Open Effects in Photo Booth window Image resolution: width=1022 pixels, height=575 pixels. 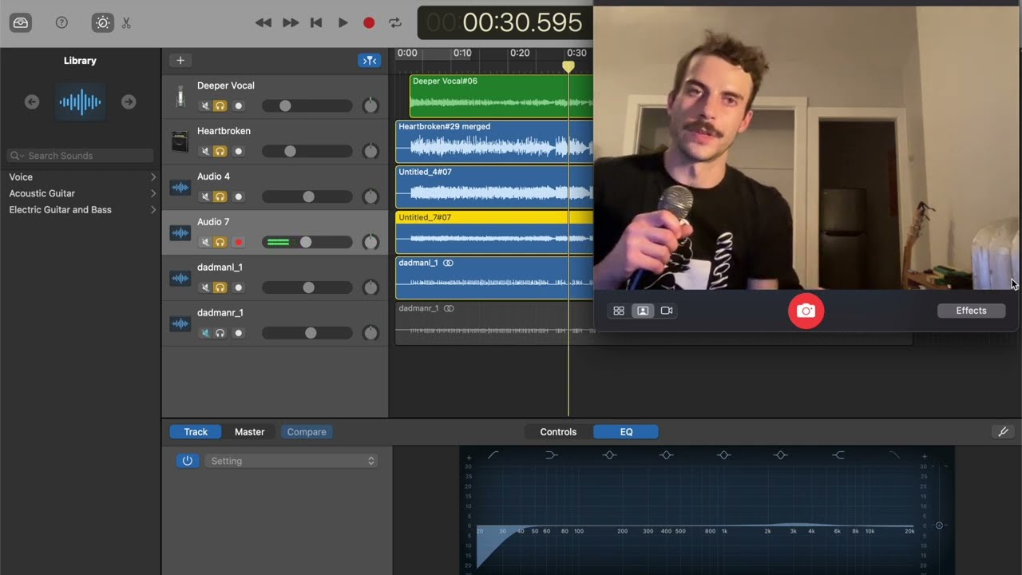pos(971,311)
